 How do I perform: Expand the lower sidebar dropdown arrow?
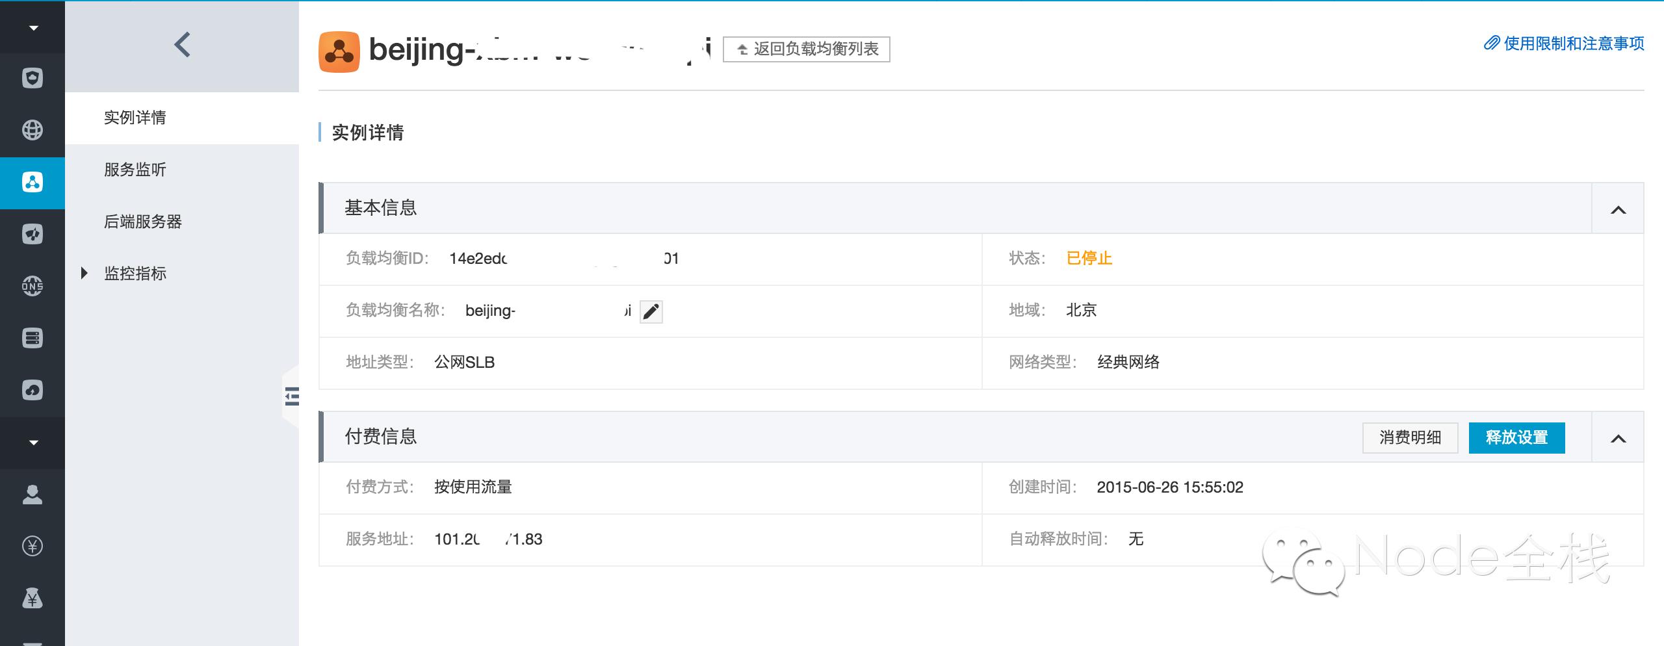[33, 443]
